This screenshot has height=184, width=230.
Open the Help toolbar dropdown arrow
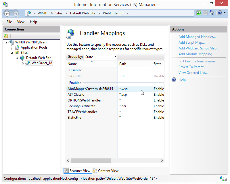click(x=225, y=13)
